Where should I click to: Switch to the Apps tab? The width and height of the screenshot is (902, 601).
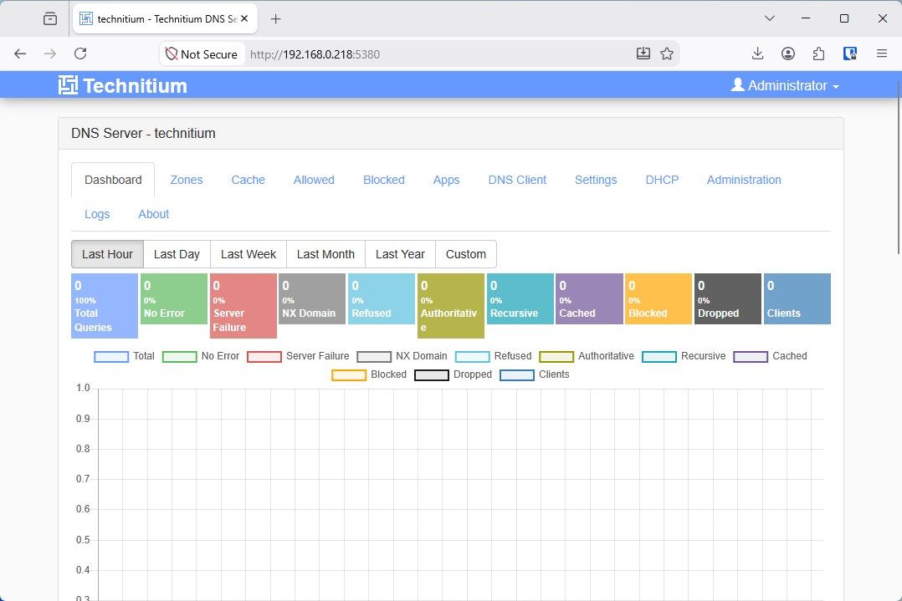click(x=447, y=180)
